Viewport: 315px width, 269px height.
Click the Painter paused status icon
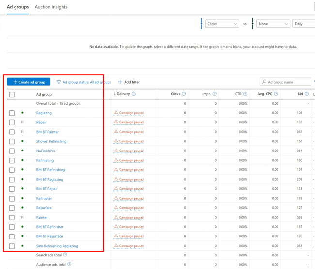pos(22,217)
